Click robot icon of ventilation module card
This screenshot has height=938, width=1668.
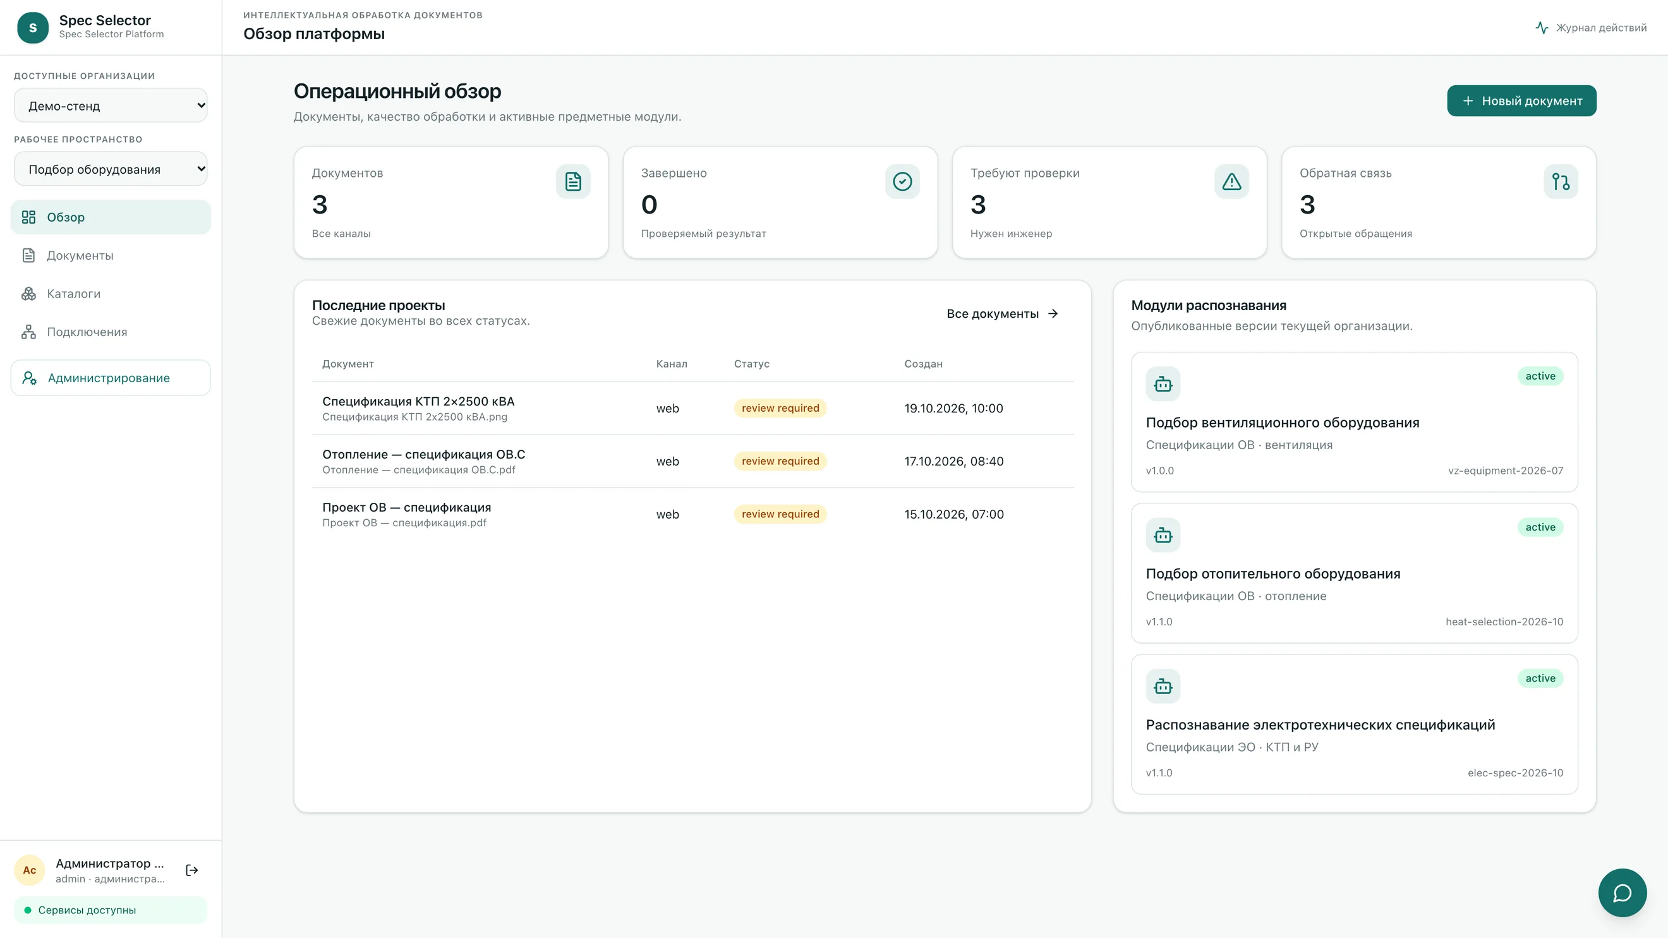point(1163,384)
